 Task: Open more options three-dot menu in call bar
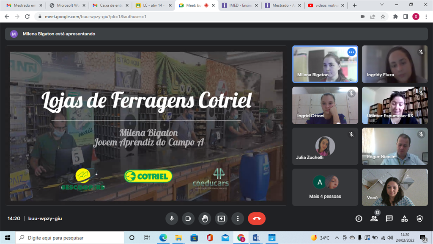[x=238, y=219]
